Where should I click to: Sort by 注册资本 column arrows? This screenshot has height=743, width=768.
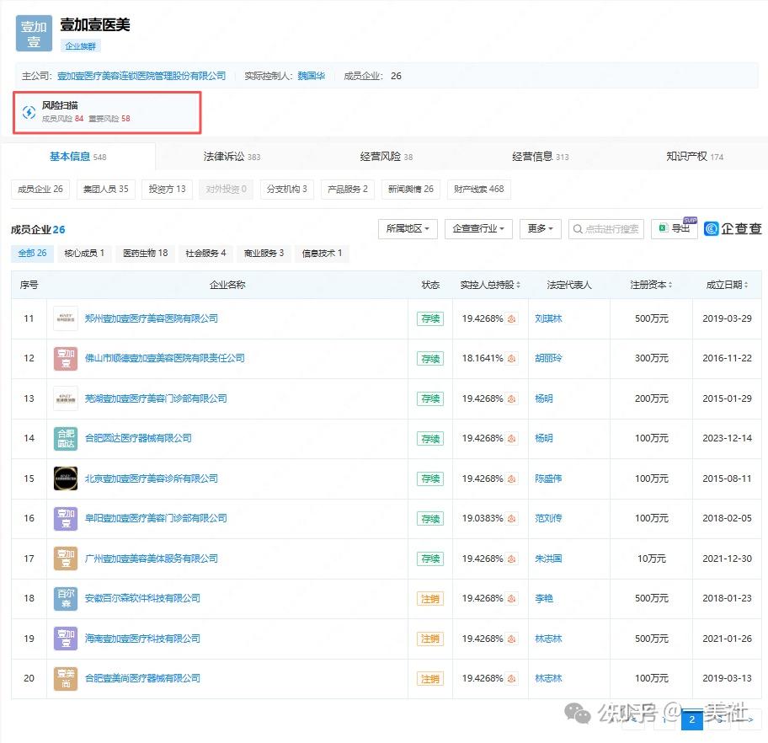click(x=670, y=285)
